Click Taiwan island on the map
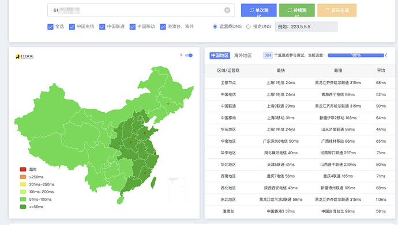Screen dimensions: 398x225 click(153, 183)
